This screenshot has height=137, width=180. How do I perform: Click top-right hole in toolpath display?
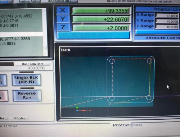149,61
